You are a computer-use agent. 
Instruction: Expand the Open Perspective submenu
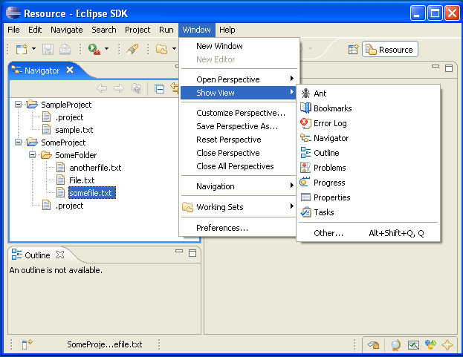coord(239,79)
